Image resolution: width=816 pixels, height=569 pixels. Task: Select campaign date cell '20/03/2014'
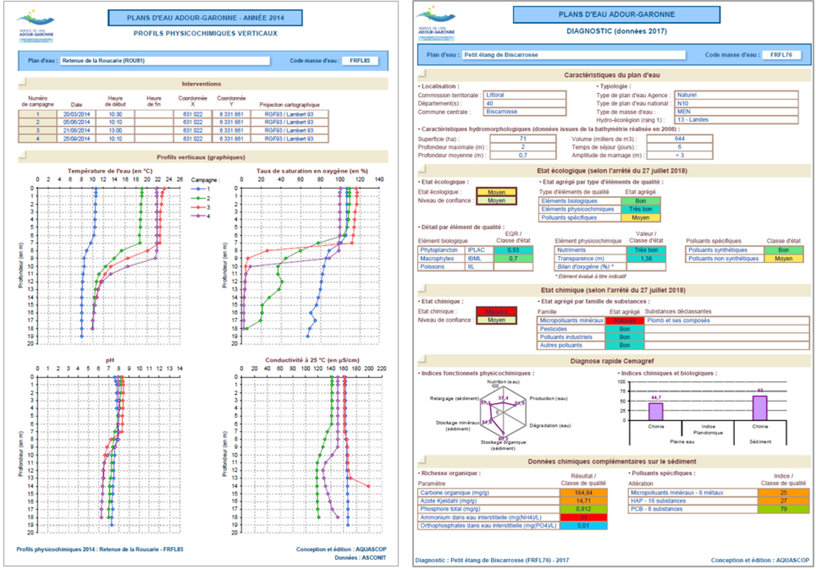coord(76,114)
